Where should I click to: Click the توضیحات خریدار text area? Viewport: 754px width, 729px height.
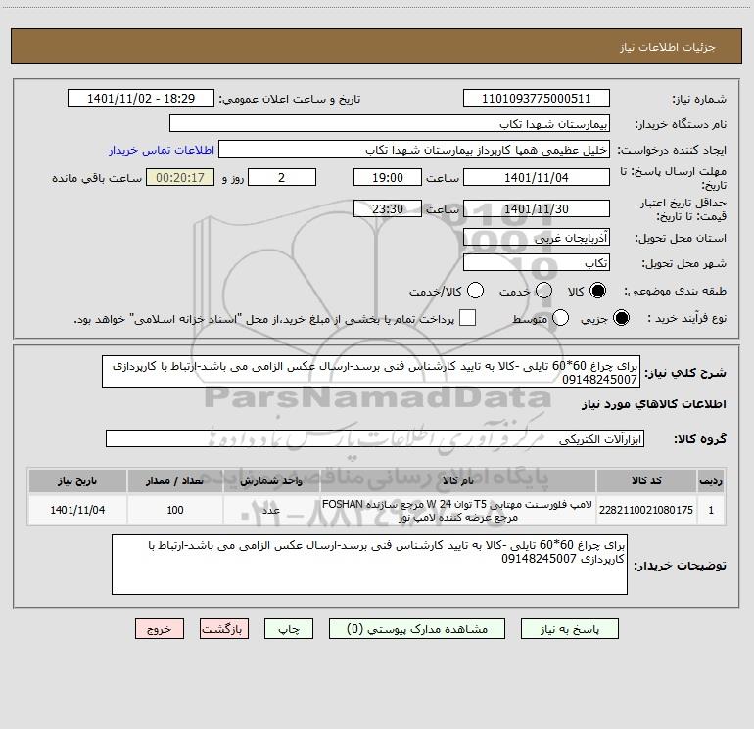point(369,565)
